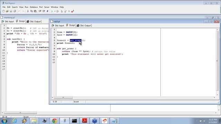Click the Copy toolbar icon

(31, 11)
